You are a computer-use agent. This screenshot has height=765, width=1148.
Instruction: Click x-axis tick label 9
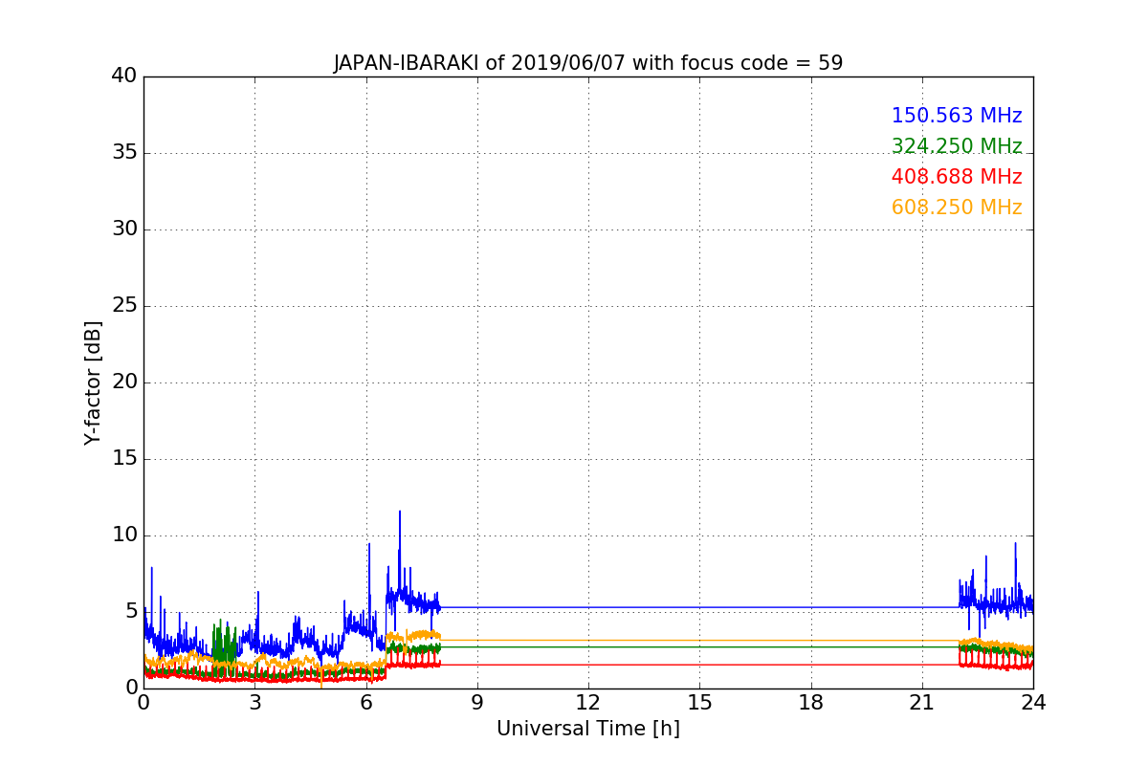click(476, 703)
